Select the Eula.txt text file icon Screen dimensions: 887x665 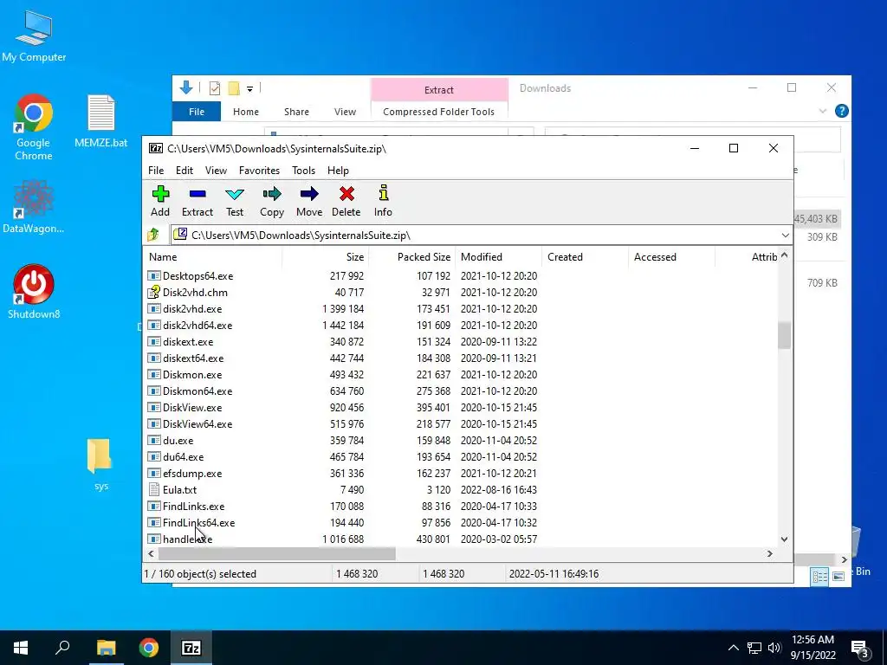click(x=154, y=490)
